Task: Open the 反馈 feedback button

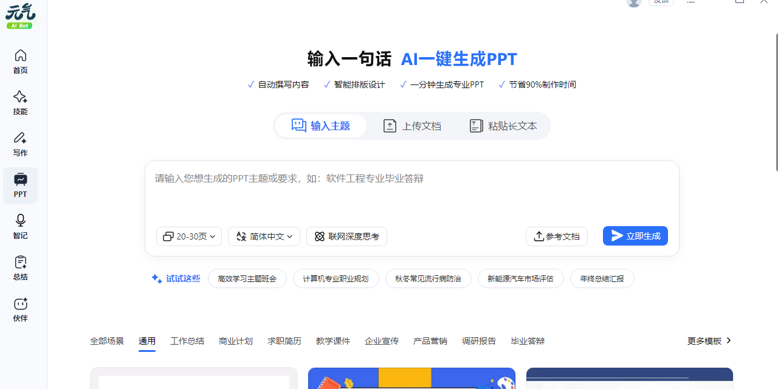Action: pyautogui.click(x=661, y=2)
